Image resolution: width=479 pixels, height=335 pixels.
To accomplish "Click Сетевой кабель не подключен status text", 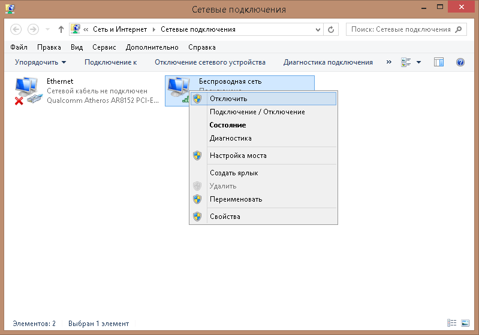I will 97,91.
